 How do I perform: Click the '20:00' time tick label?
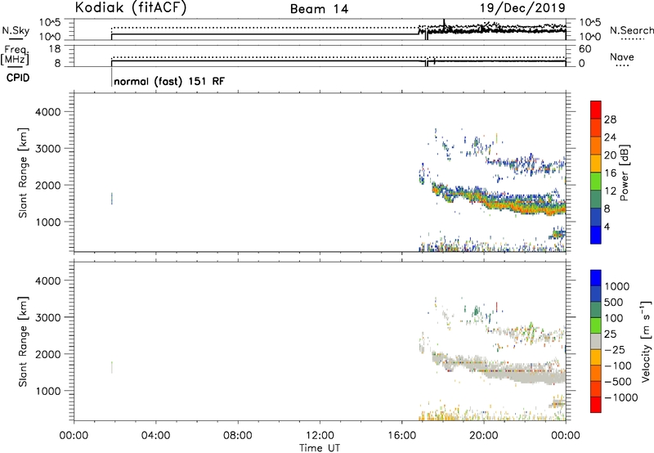(x=484, y=436)
